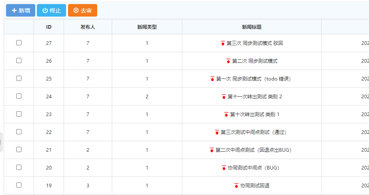Click pin-to-top icon beside 第十次转出测试 类别 1
Image resolution: width=369 pixels, height=195 pixels.
[x=226, y=114]
